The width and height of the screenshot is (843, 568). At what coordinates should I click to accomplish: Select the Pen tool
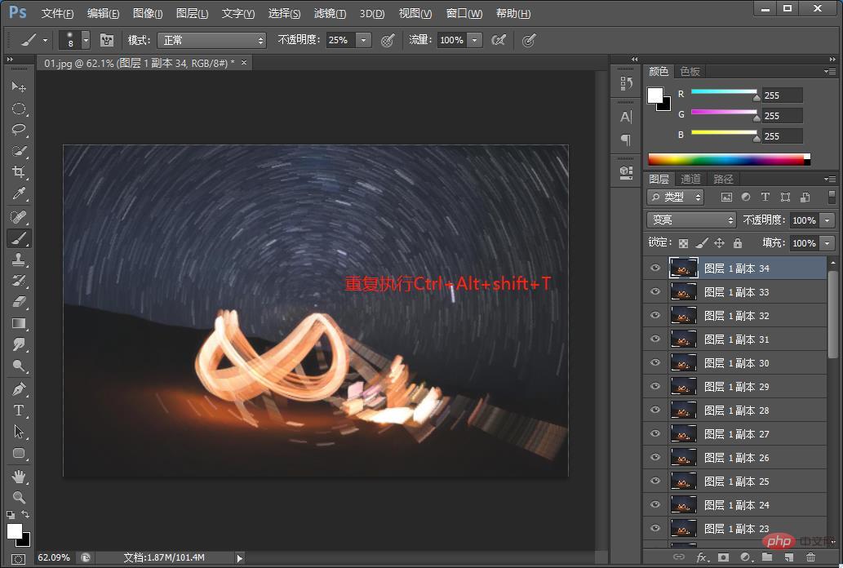(x=19, y=389)
